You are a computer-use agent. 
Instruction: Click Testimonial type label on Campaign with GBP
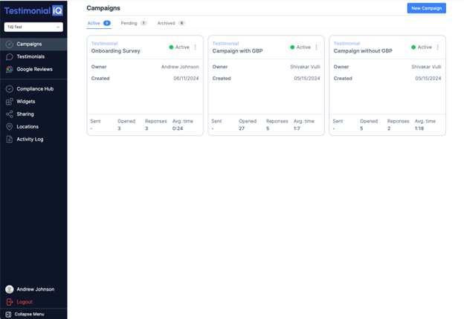[x=226, y=44]
